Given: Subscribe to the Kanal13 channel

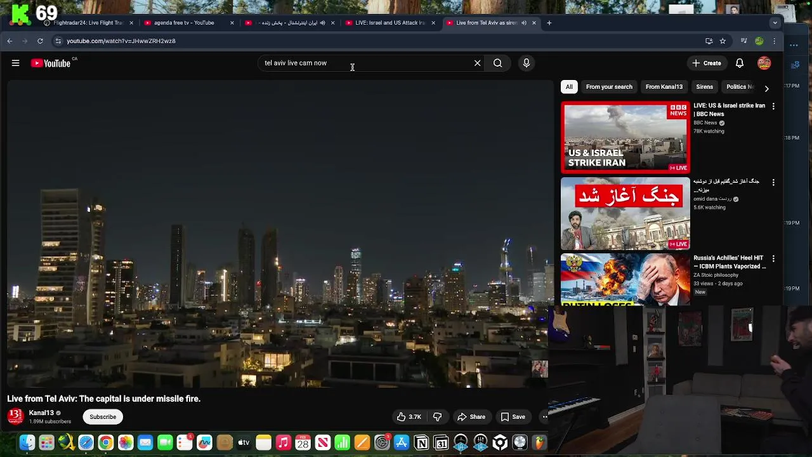Looking at the screenshot, I should point(103,417).
